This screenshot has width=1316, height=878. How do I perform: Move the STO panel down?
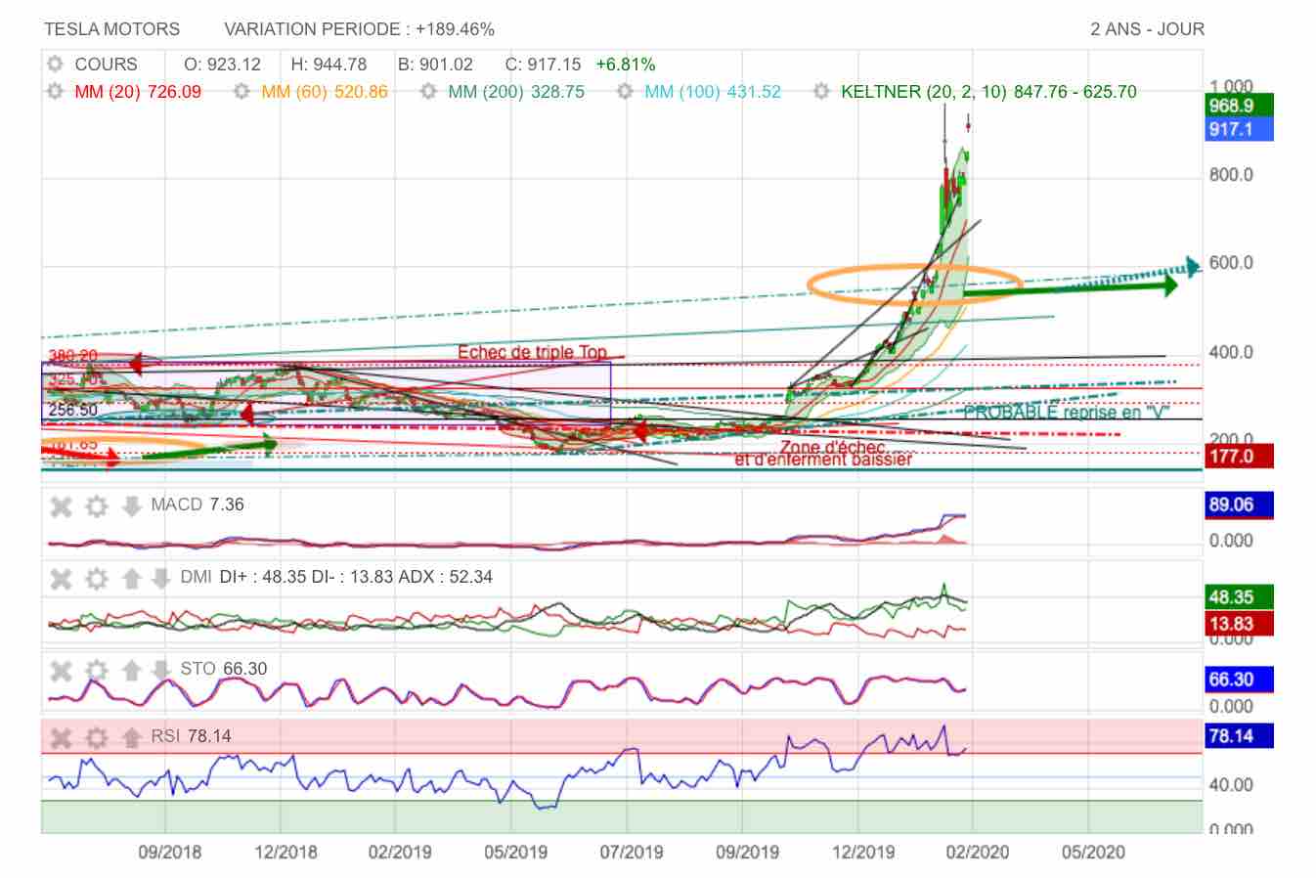[x=161, y=671]
